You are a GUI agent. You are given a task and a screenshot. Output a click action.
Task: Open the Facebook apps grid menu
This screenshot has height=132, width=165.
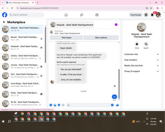pos(146,15)
